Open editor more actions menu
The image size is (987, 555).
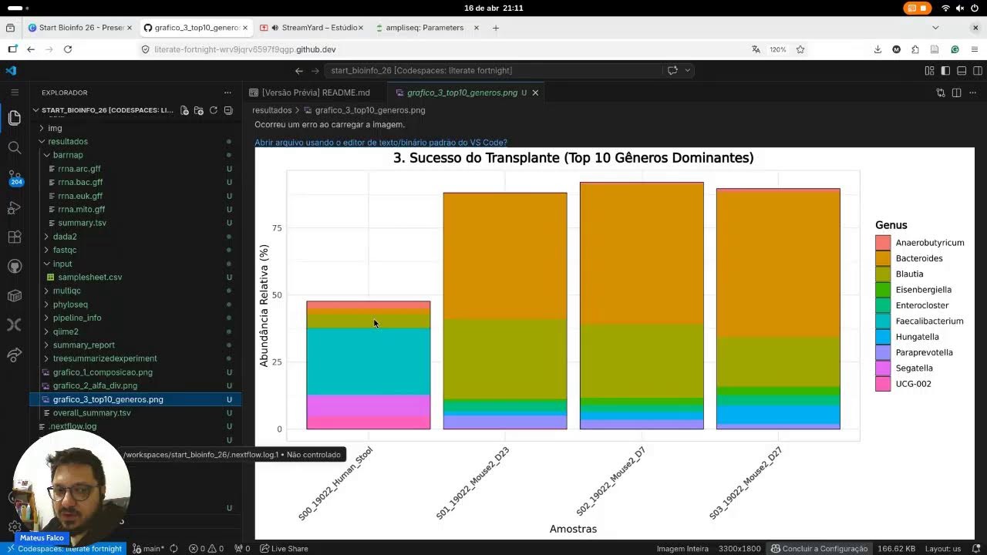(x=973, y=92)
